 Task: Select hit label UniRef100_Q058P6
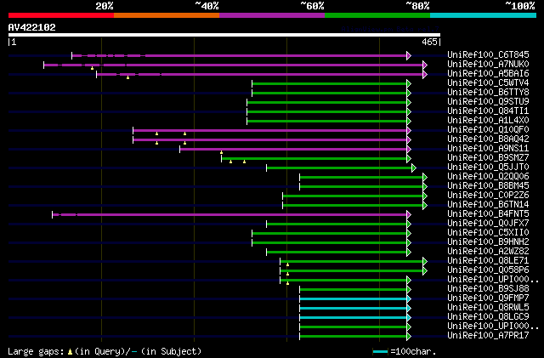click(488, 270)
